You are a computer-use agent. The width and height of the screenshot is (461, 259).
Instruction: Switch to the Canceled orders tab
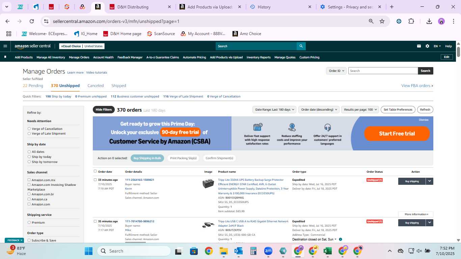coord(96,86)
